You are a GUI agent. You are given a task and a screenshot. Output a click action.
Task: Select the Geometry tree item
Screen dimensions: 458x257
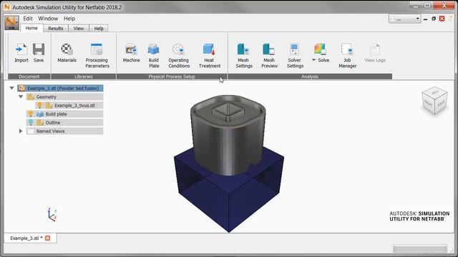pos(64,97)
